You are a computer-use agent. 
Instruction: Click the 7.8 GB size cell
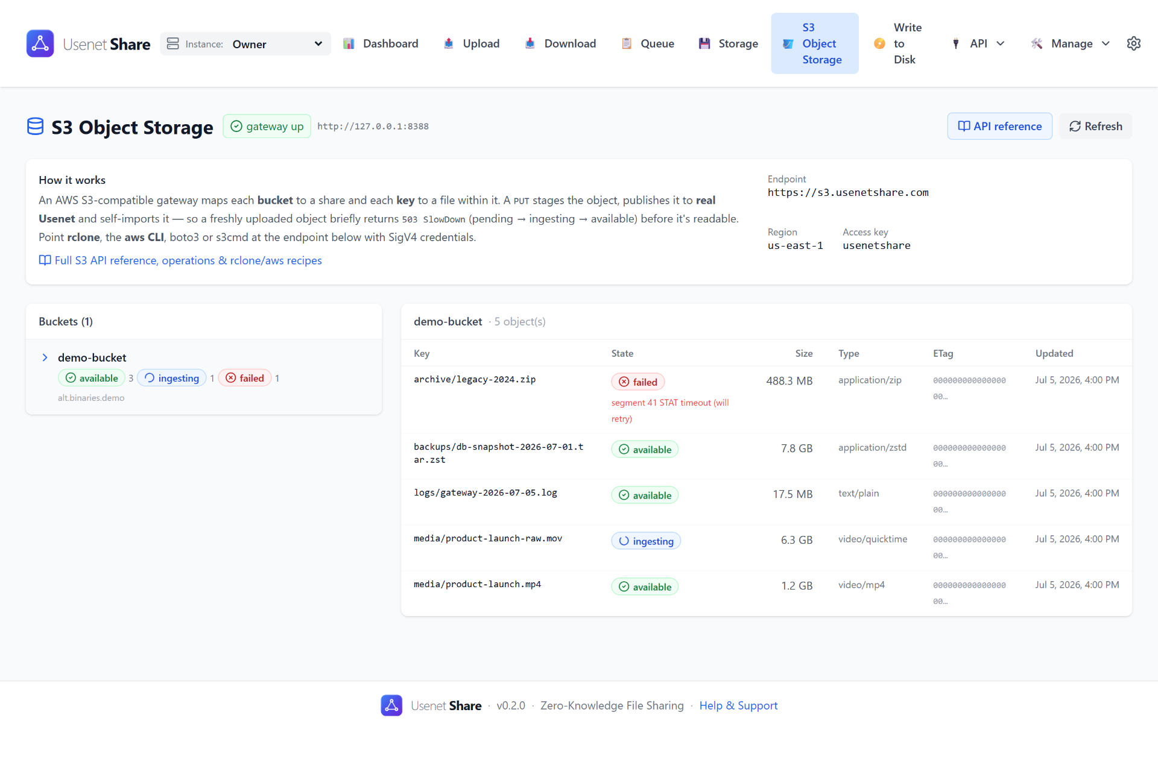point(797,449)
